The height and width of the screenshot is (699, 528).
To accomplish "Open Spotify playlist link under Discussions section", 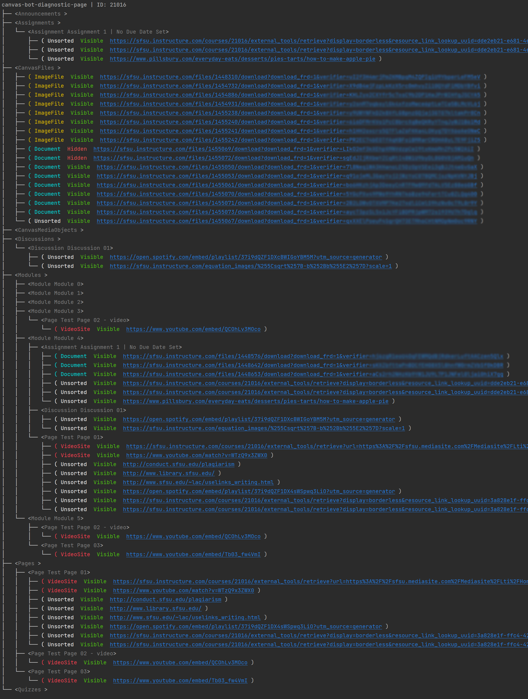I will click(x=245, y=257).
